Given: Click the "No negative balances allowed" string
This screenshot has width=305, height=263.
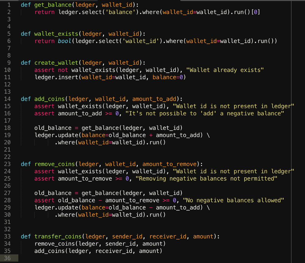Looking at the screenshot, I should (234, 200).
